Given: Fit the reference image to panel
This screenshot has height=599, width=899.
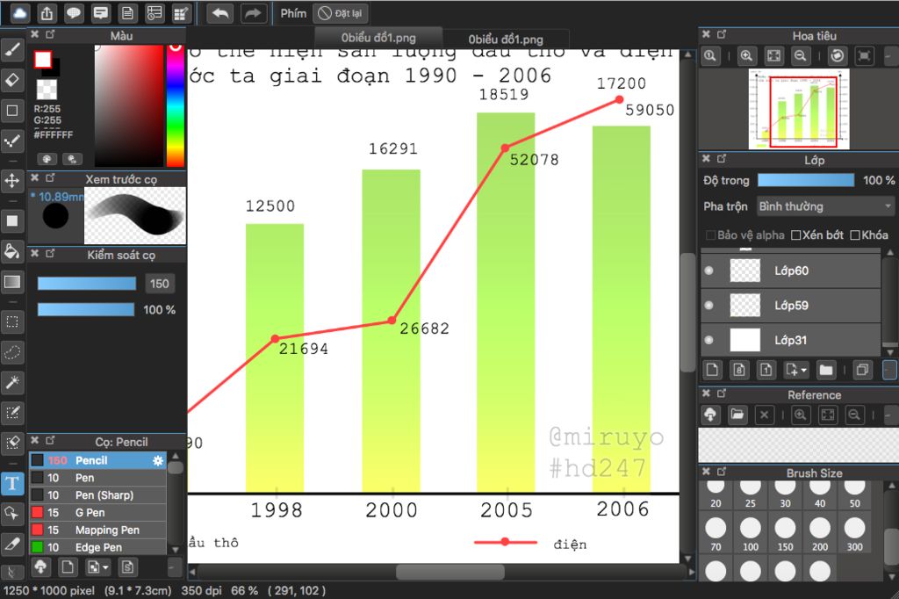Looking at the screenshot, I should pos(827,415).
